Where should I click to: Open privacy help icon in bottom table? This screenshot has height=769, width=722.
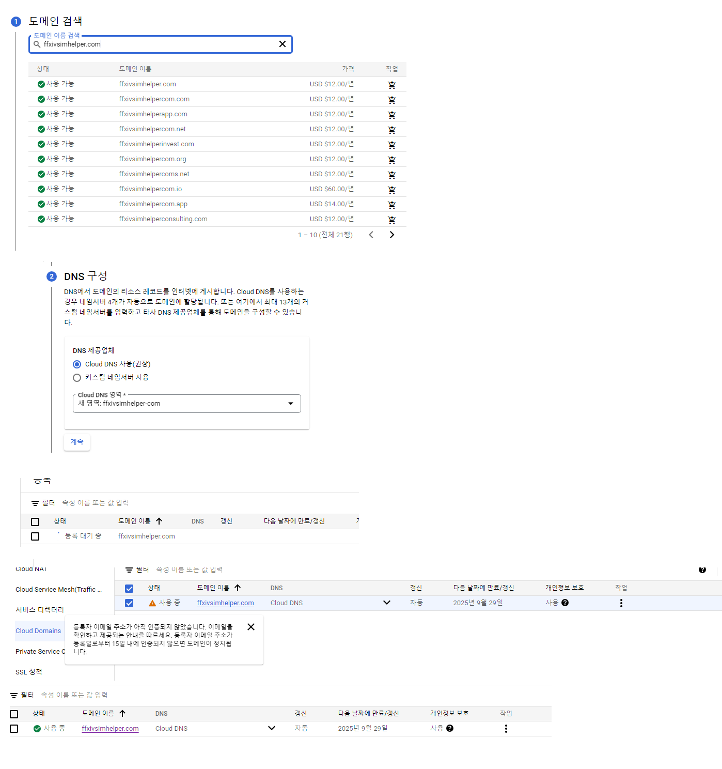[450, 728]
